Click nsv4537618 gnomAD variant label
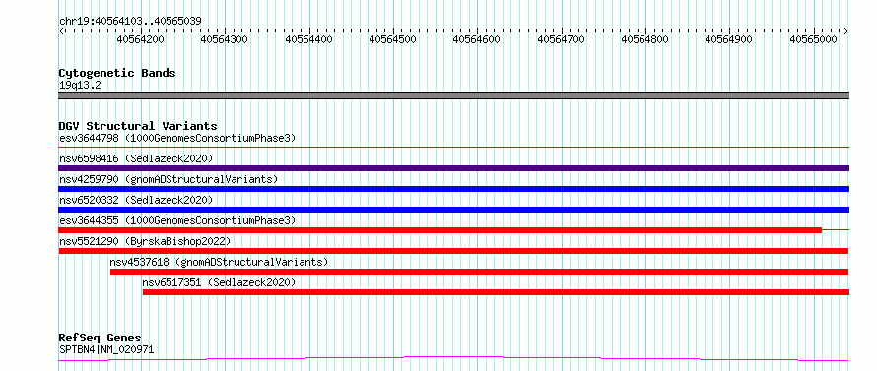Image resolution: width=877 pixels, height=371 pixels. (219, 262)
